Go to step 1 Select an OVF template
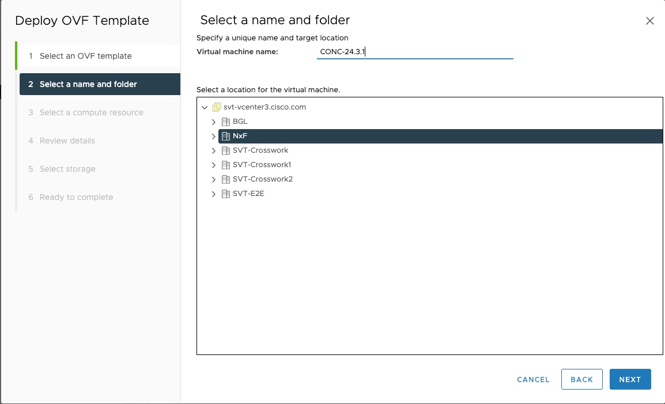 click(100, 56)
